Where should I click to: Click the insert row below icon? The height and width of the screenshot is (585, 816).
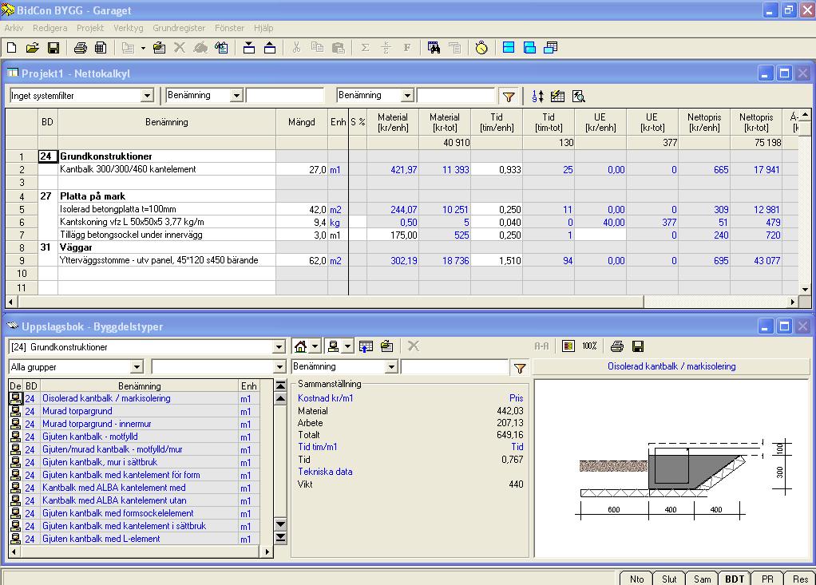(270, 48)
